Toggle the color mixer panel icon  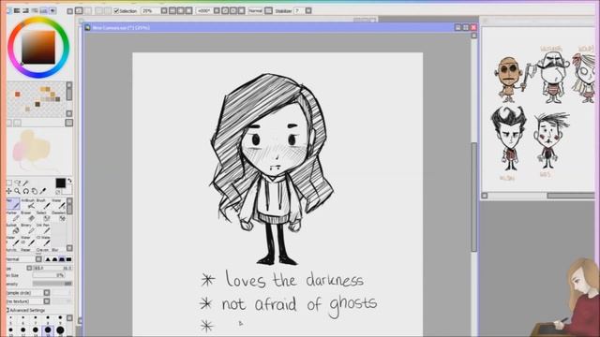tap(35, 10)
